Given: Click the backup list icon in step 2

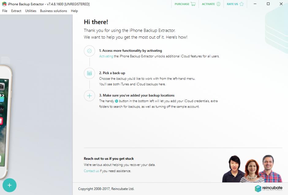Looking at the screenshot, I should tap(89, 73).
